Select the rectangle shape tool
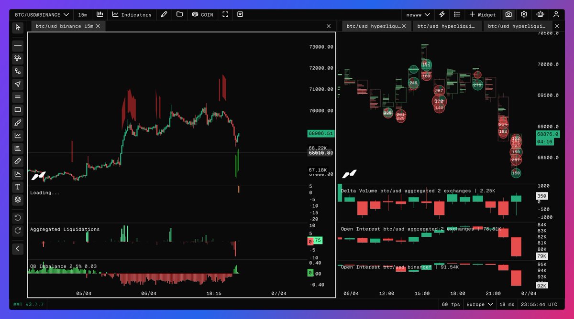This screenshot has height=319, width=574. pos(18,110)
